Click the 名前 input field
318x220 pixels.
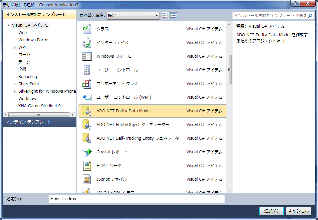coord(137,199)
